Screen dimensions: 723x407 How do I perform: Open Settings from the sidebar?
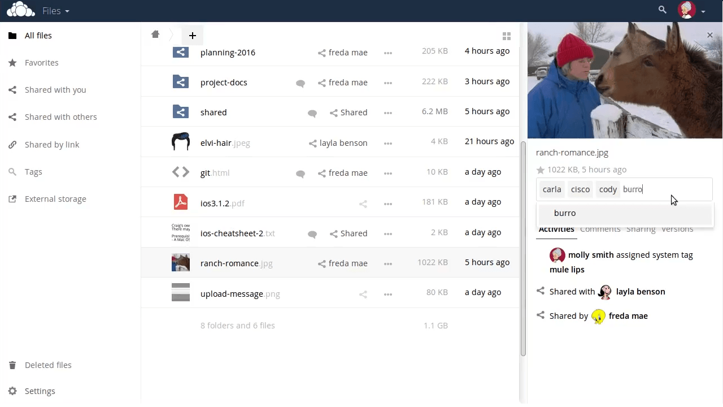[x=40, y=391]
